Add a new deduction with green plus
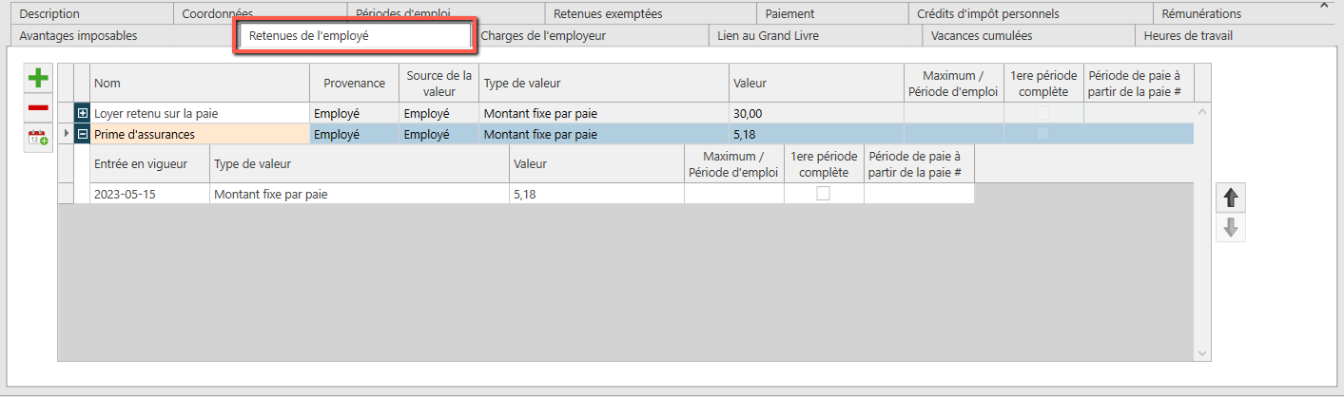 point(38,79)
